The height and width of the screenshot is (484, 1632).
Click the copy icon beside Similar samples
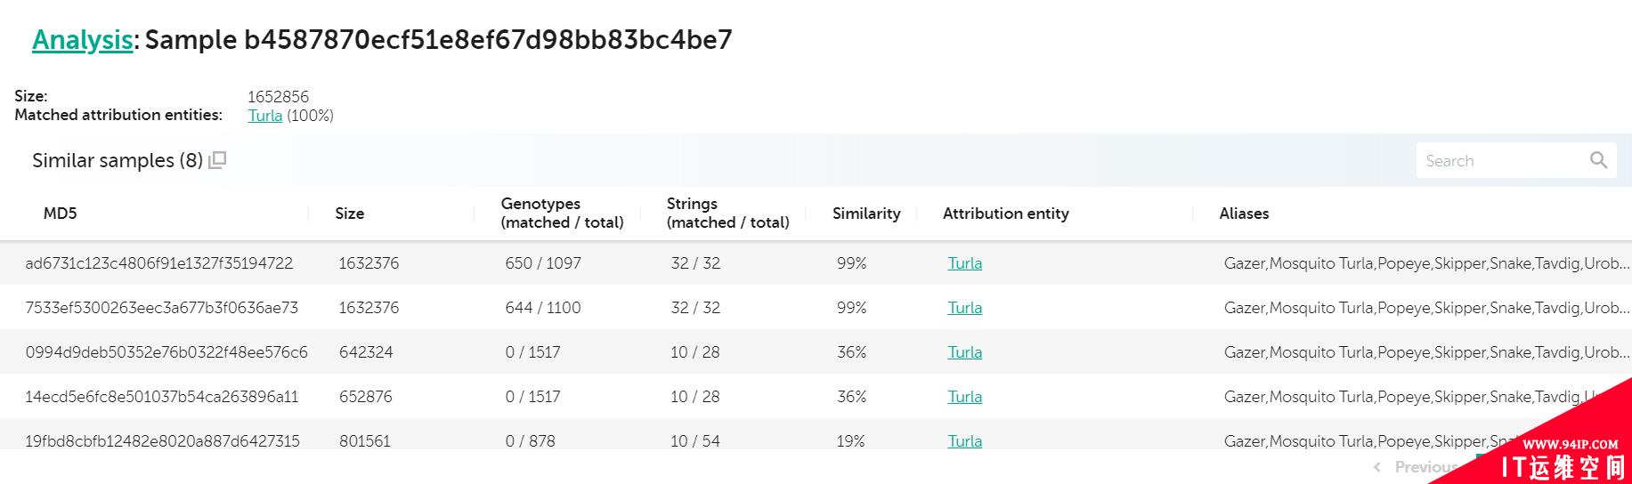pyautogui.click(x=217, y=160)
